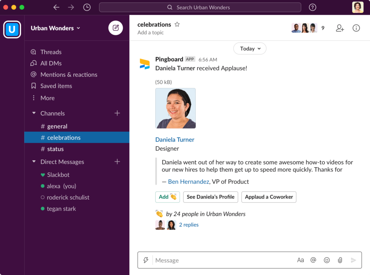Click Add a topic text
This screenshot has width=370, height=275.
tap(151, 32)
